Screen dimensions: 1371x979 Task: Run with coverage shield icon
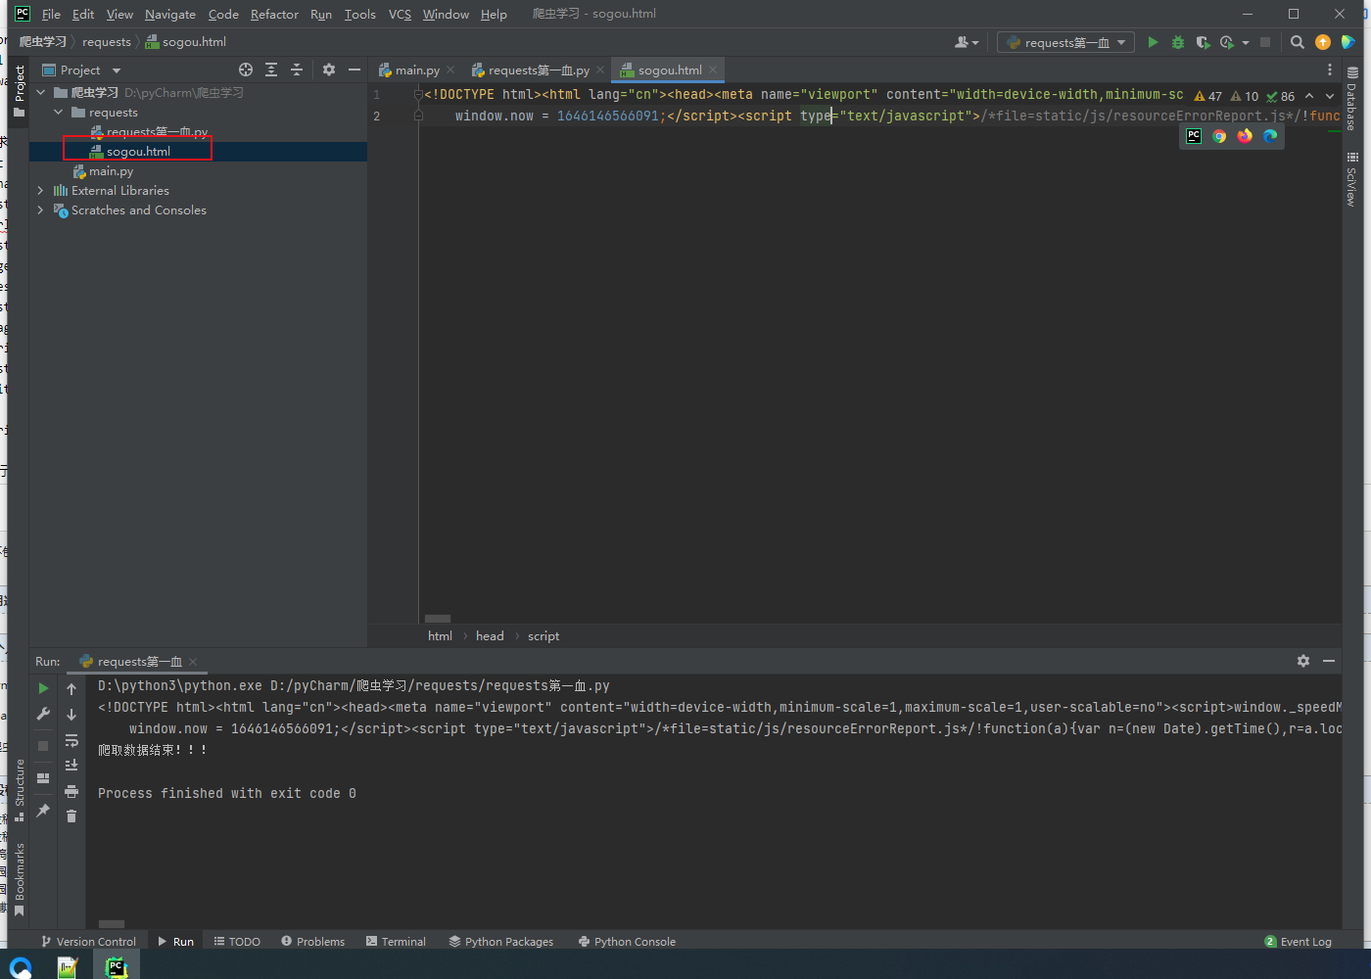pyautogui.click(x=1203, y=42)
